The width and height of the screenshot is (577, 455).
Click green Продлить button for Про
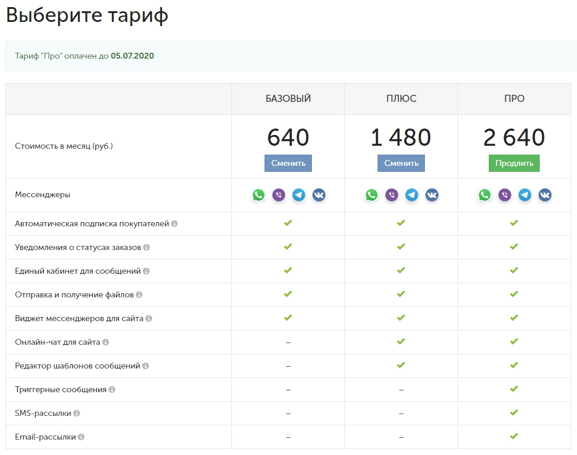514,163
